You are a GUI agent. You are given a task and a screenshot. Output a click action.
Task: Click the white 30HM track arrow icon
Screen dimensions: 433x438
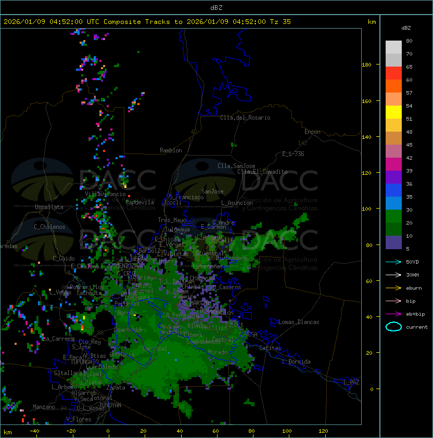(x=393, y=275)
